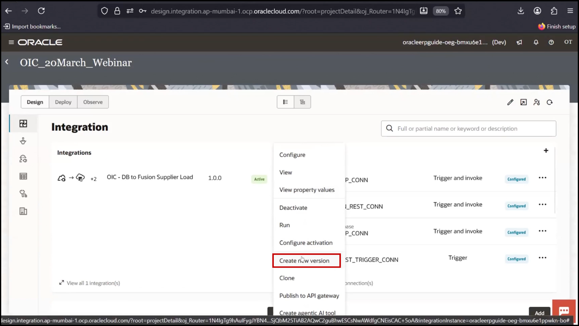The width and height of the screenshot is (579, 326).
Task: Open Oracle hamburger navigation menu
Action: point(11,42)
